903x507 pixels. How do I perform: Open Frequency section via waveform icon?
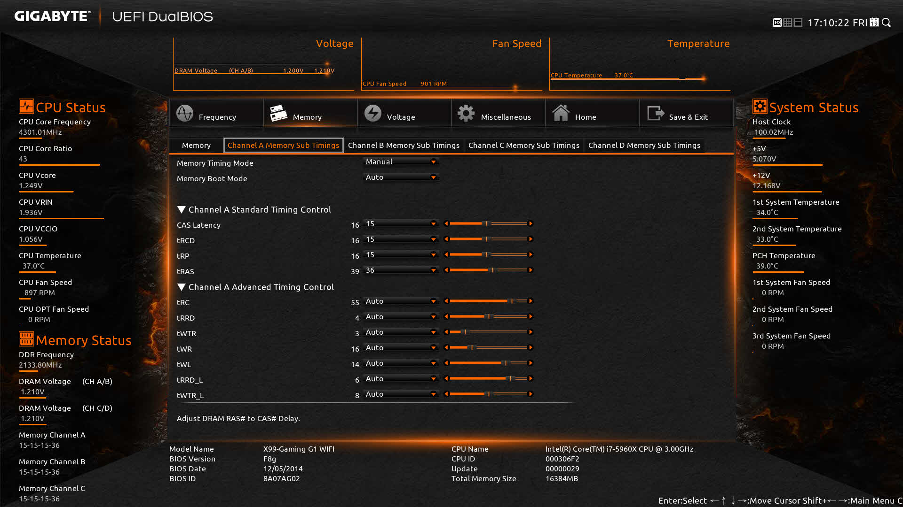click(x=185, y=113)
